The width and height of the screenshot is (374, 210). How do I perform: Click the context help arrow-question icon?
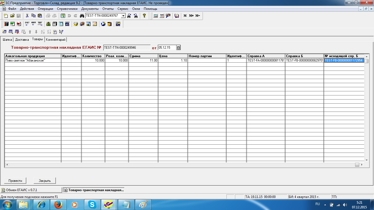pyautogui.click(x=61, y=32)
